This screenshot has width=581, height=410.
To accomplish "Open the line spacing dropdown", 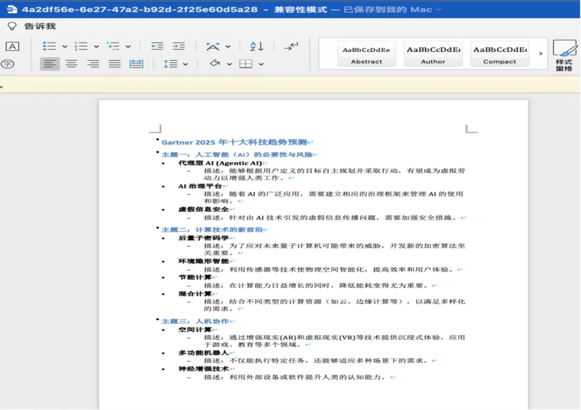I will (185, 64).
